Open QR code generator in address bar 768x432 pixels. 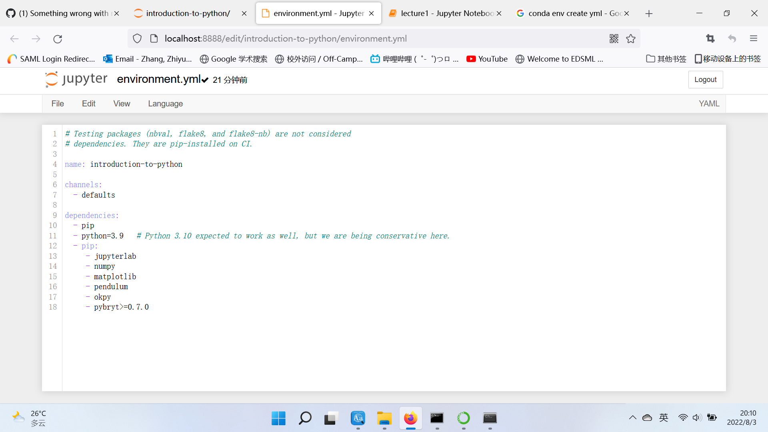(614, 38)
